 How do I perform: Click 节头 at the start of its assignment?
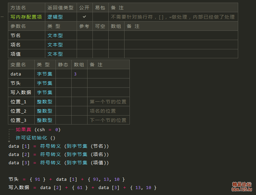[14, 179]
